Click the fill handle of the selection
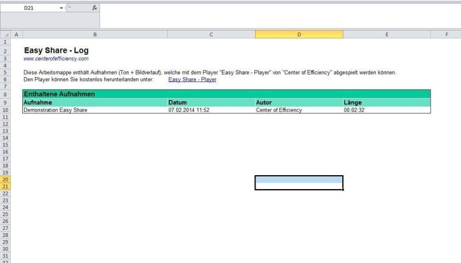461x263 pixels. 343,190
